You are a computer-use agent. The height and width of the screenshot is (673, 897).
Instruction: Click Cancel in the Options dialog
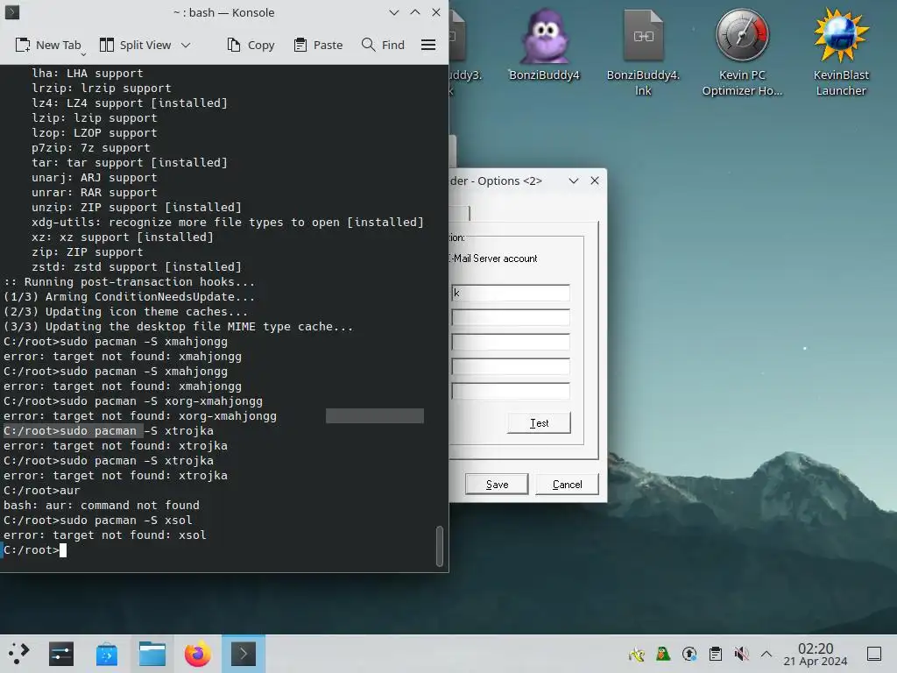[567, 484]
